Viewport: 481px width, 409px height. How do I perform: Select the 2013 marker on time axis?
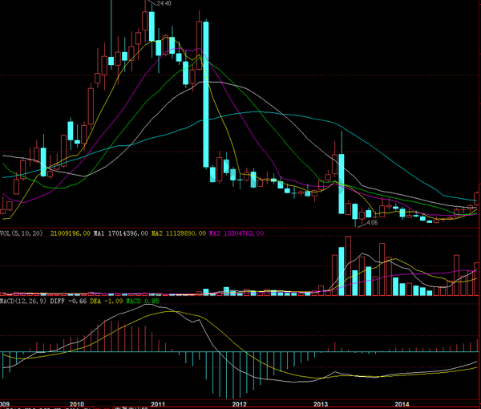pos(321,403)
